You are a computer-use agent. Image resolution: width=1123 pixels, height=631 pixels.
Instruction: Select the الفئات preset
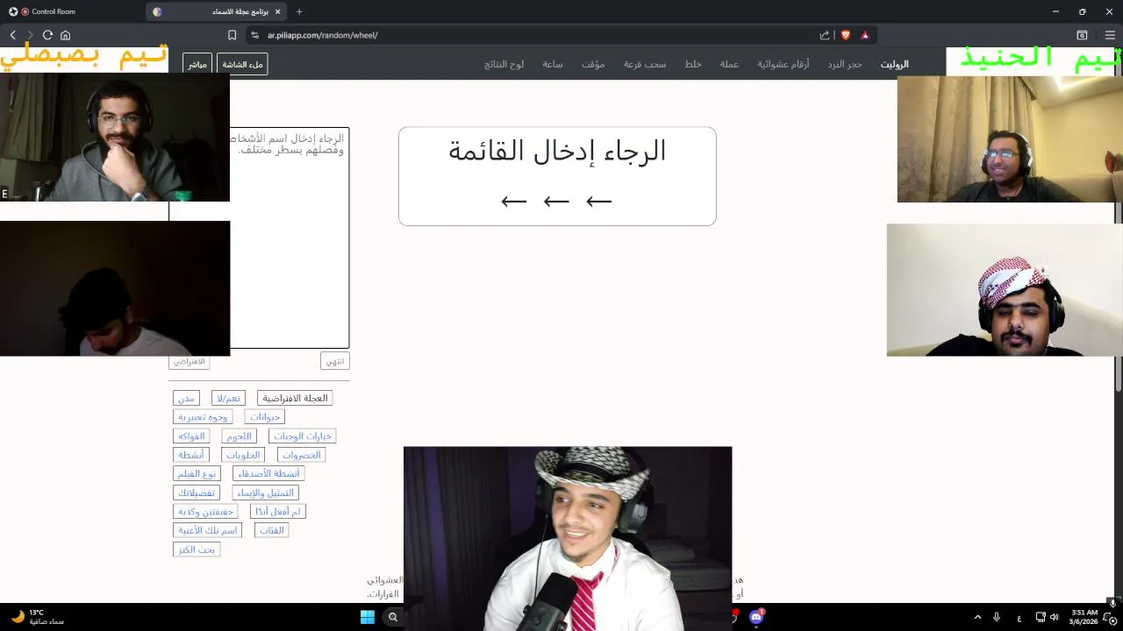click(x=271, y=530)
